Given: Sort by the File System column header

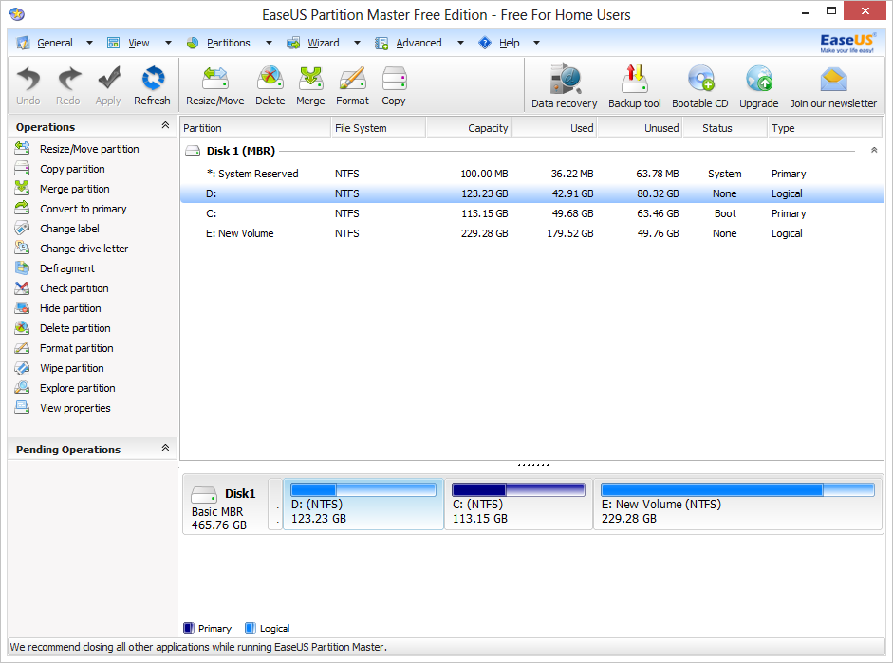Looking at the screenshot, I should pos(378,128).
